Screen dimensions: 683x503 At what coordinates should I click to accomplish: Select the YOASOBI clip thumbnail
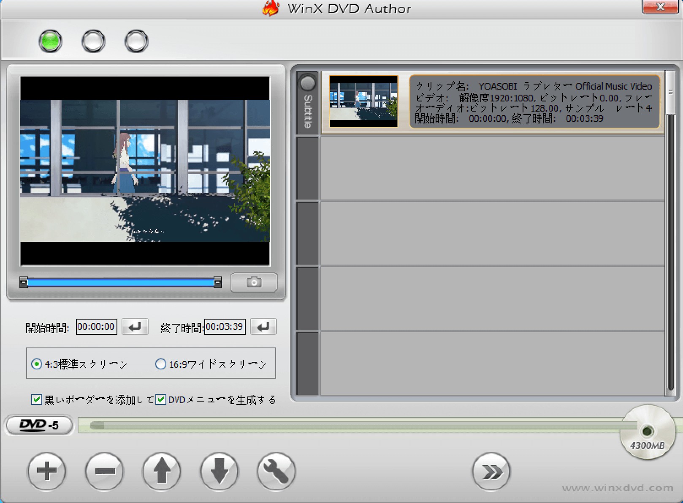pos(363,101)
